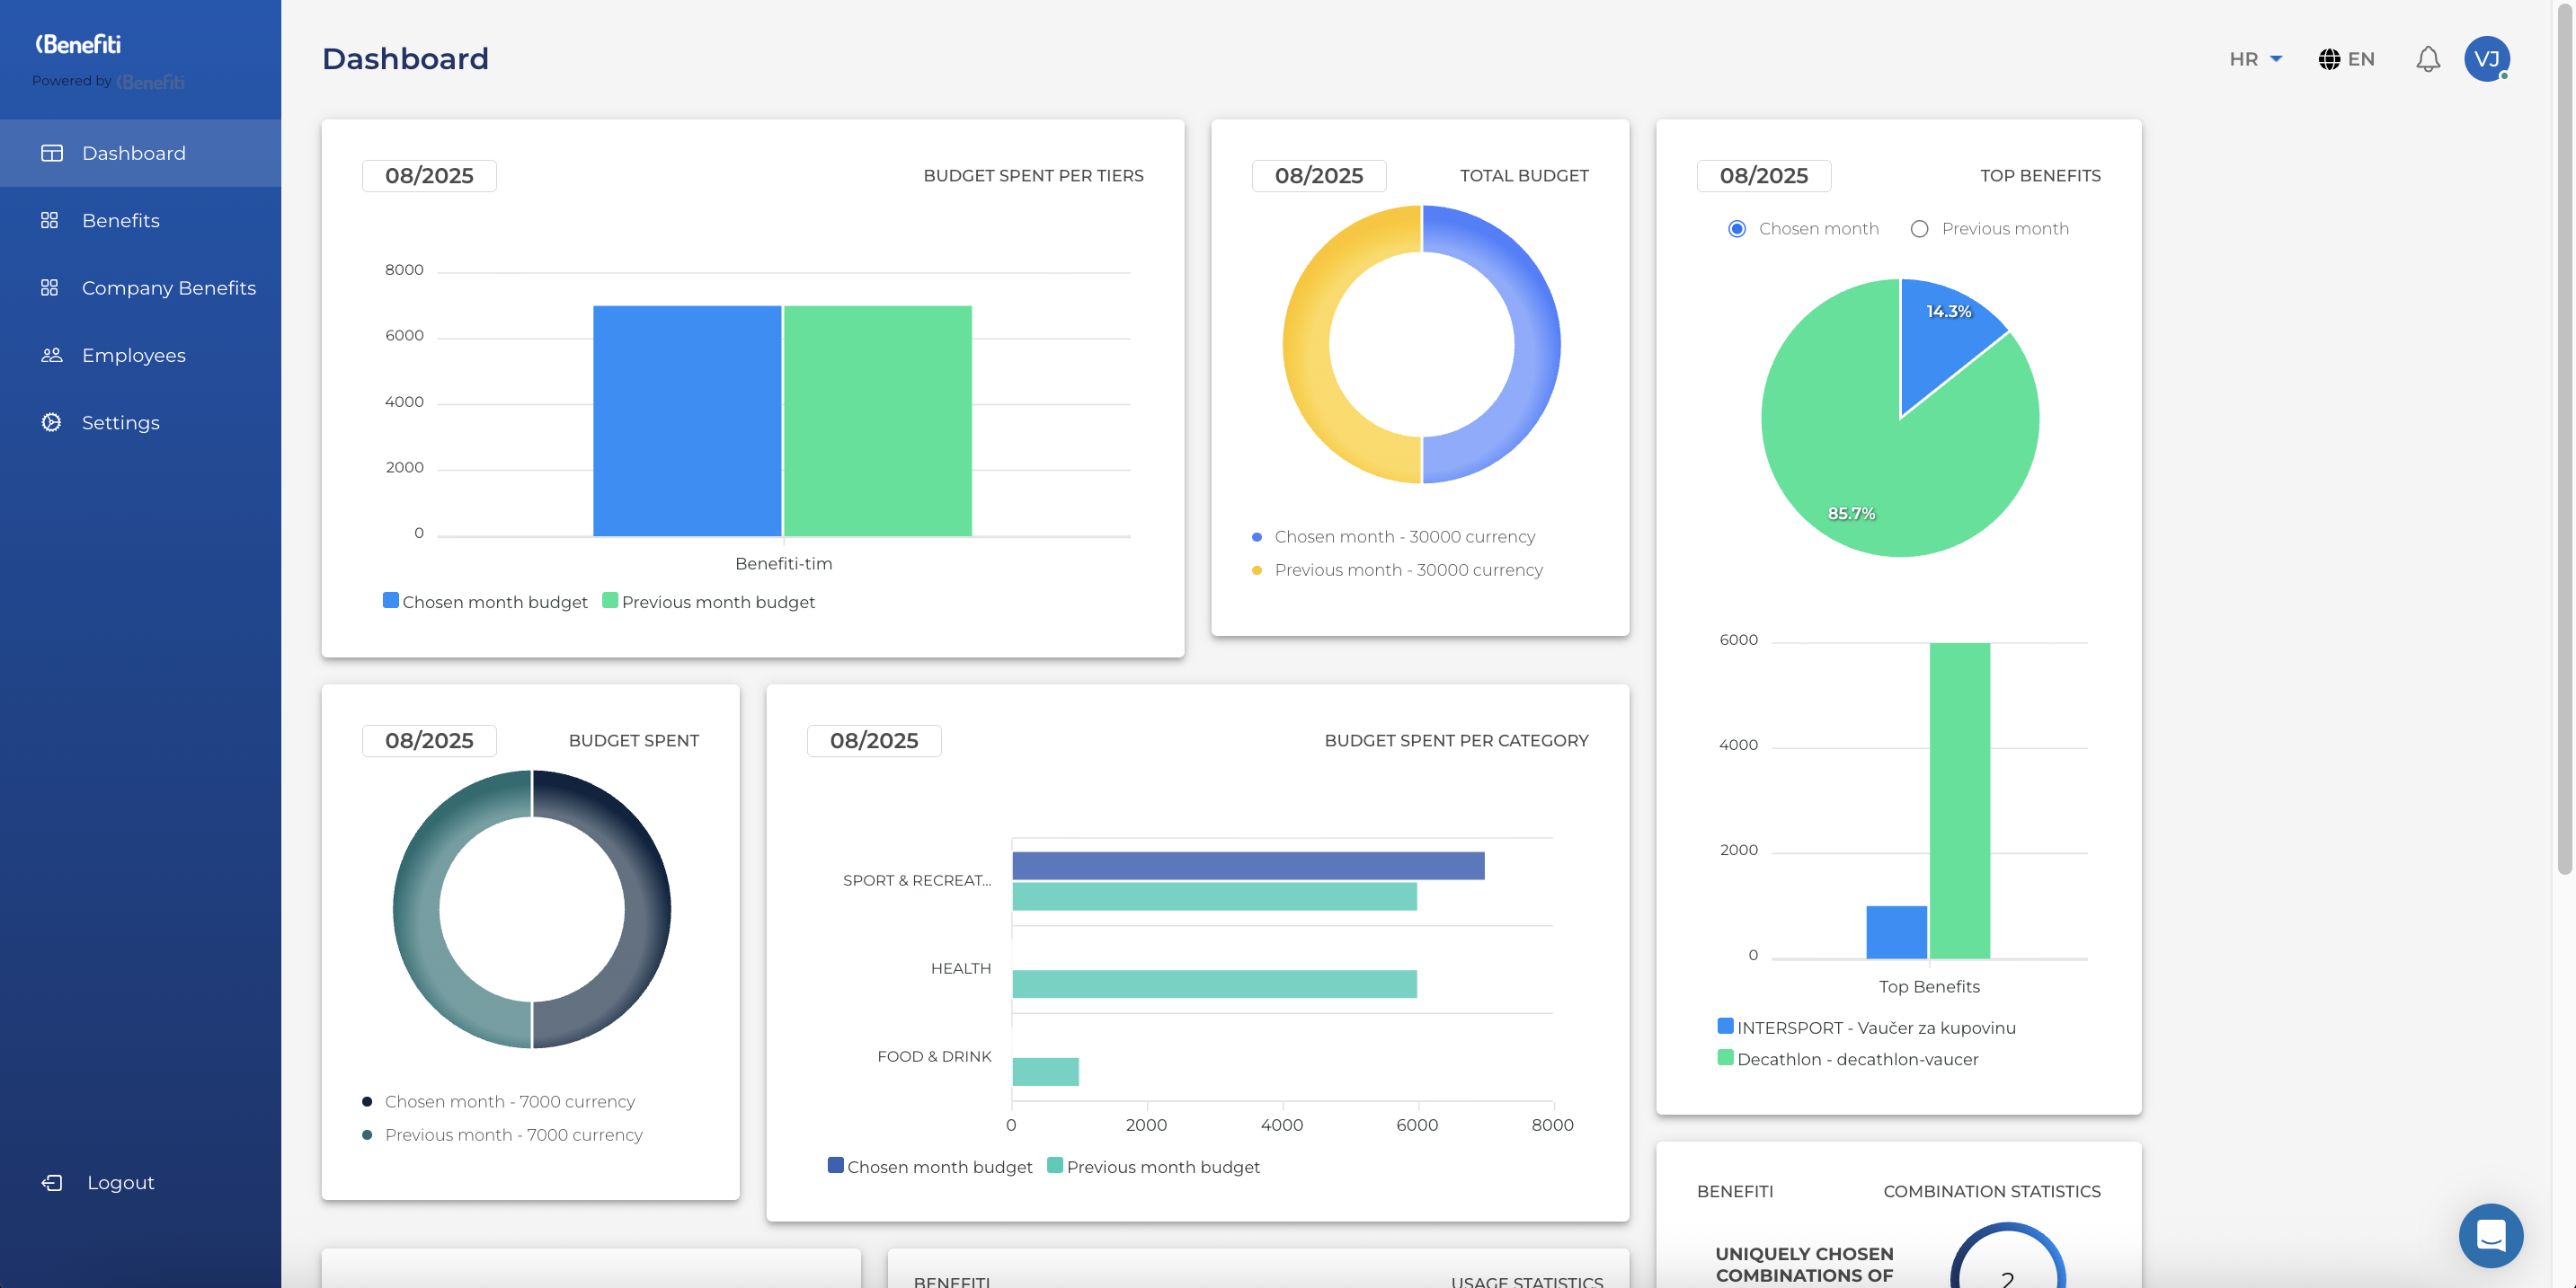Open the VJ user avatar menu
Viewport: 2576px width, 1288px height.
(2486, 59)
